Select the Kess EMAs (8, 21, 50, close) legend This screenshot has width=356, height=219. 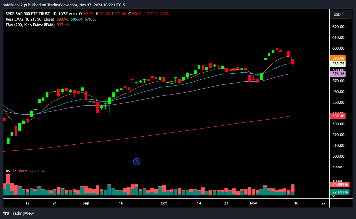[30, 19]
